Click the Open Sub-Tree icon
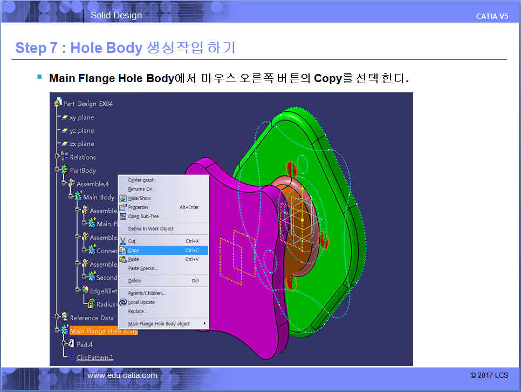This screenshot has height=392, width=521. [123, 217]
